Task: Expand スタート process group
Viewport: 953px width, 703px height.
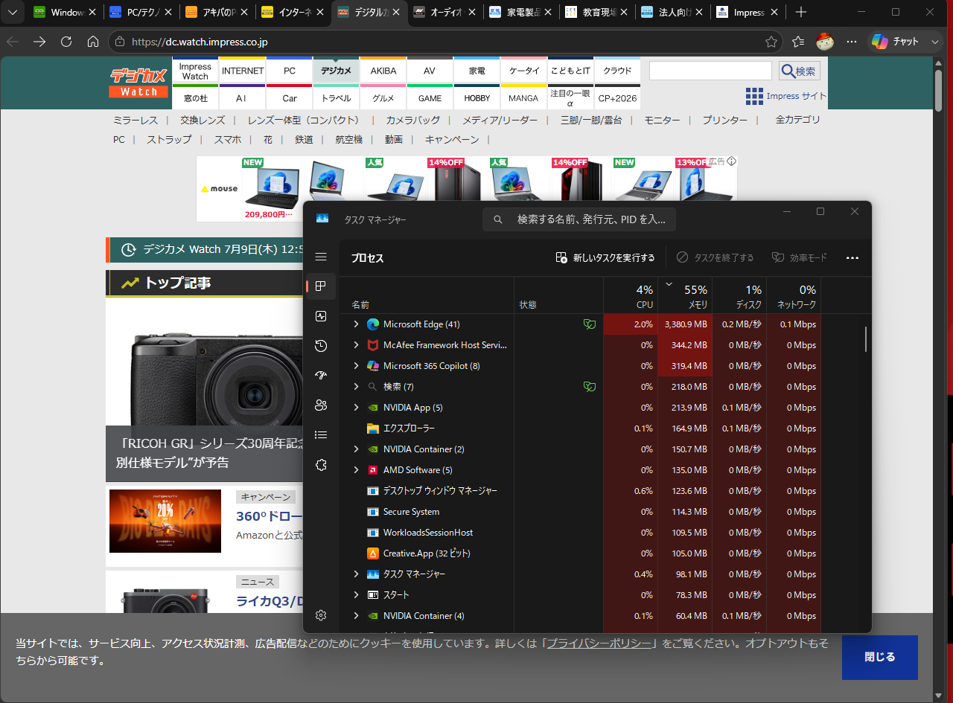Action: [x=356, y=595]
